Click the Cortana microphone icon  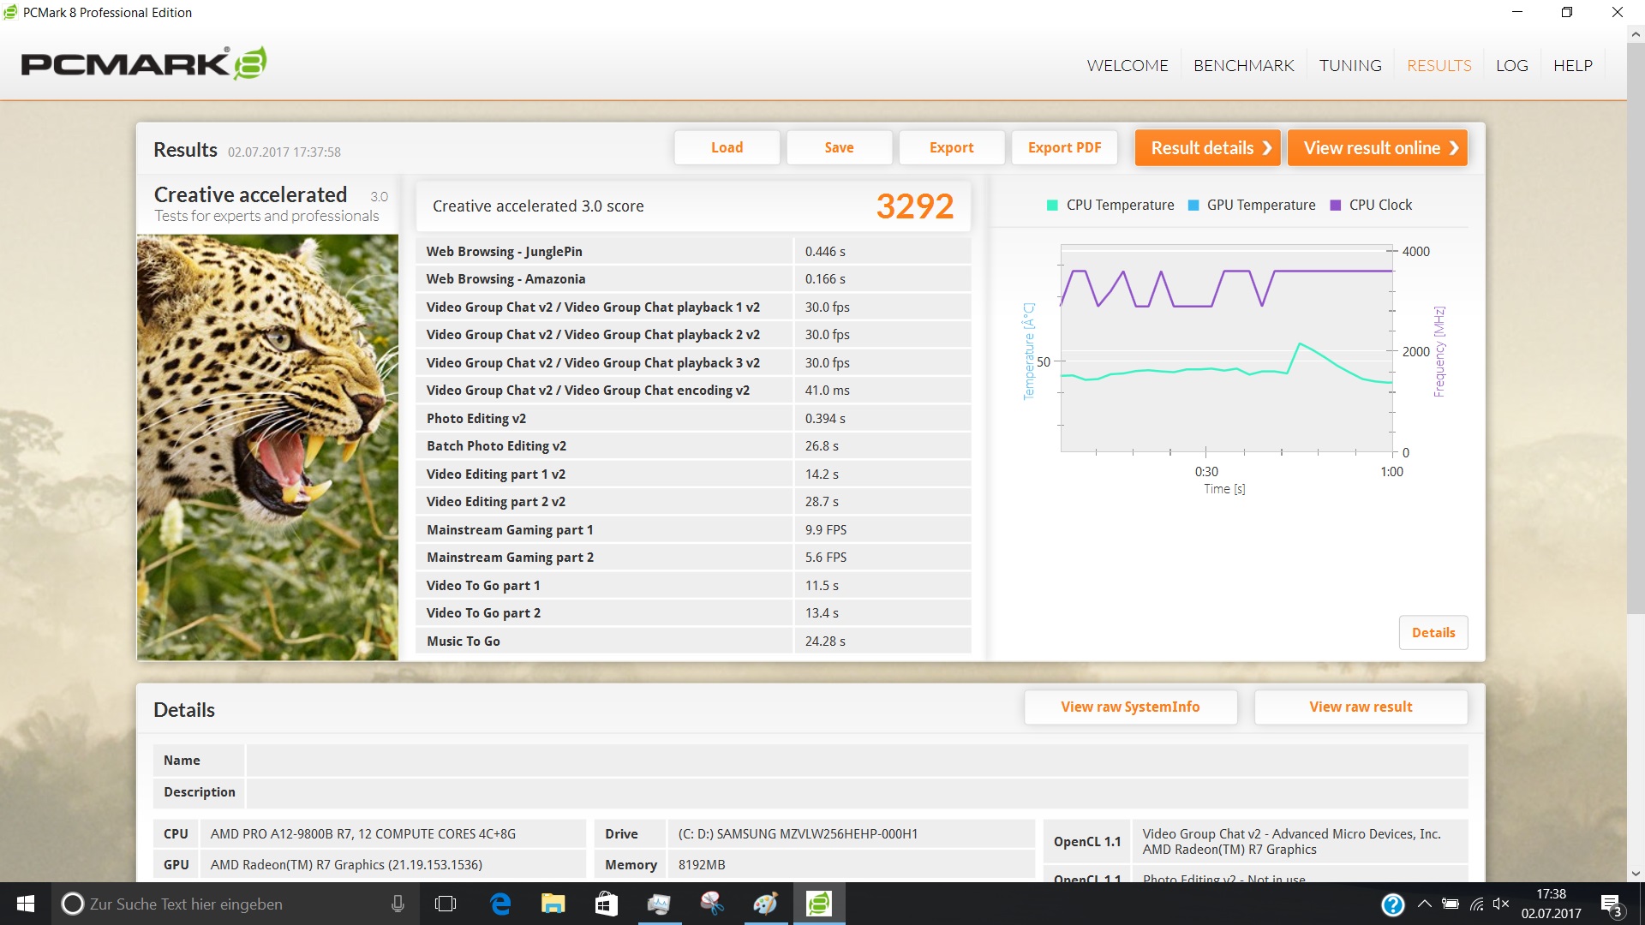[398, 904]
